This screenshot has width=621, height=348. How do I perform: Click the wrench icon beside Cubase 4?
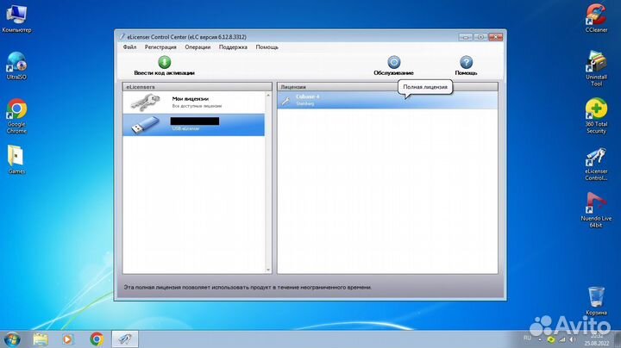pos(285,101)
